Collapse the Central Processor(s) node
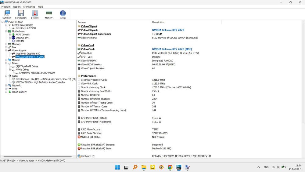This screenshot has width=305, height=172. (x=6, y=25)
